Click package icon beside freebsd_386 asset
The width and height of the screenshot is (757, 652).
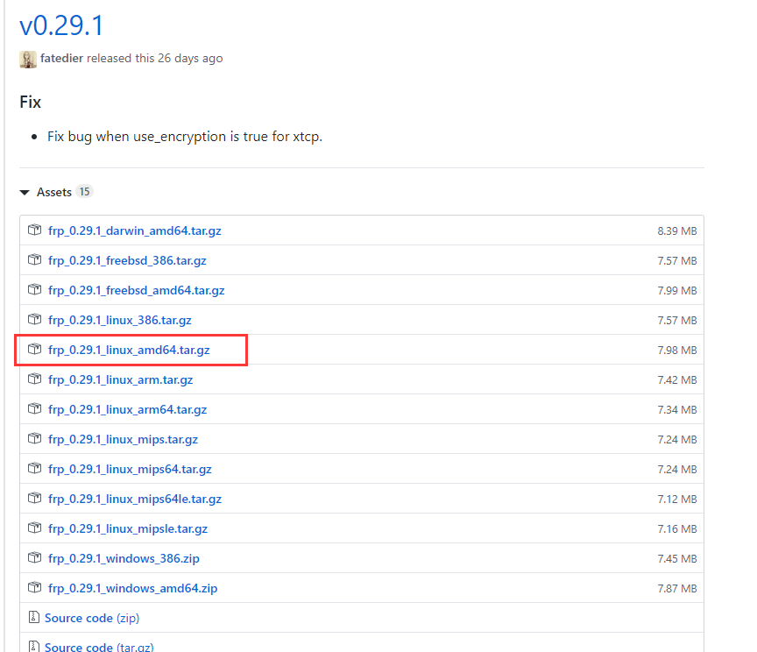pos(35,259)
